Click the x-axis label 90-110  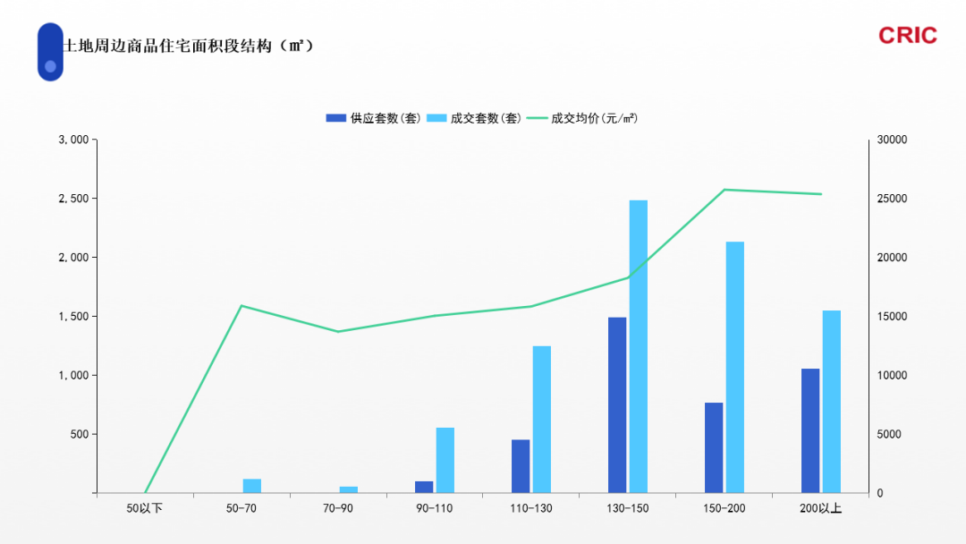435,508
